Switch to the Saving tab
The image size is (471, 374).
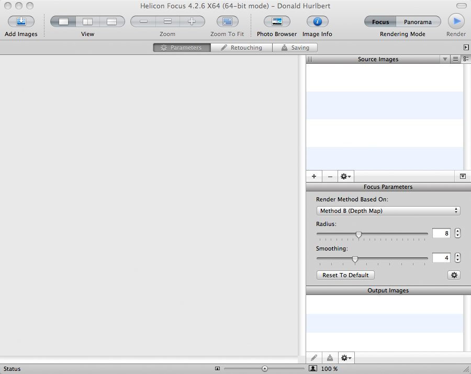pyautogui.click(x=295, y=48)
